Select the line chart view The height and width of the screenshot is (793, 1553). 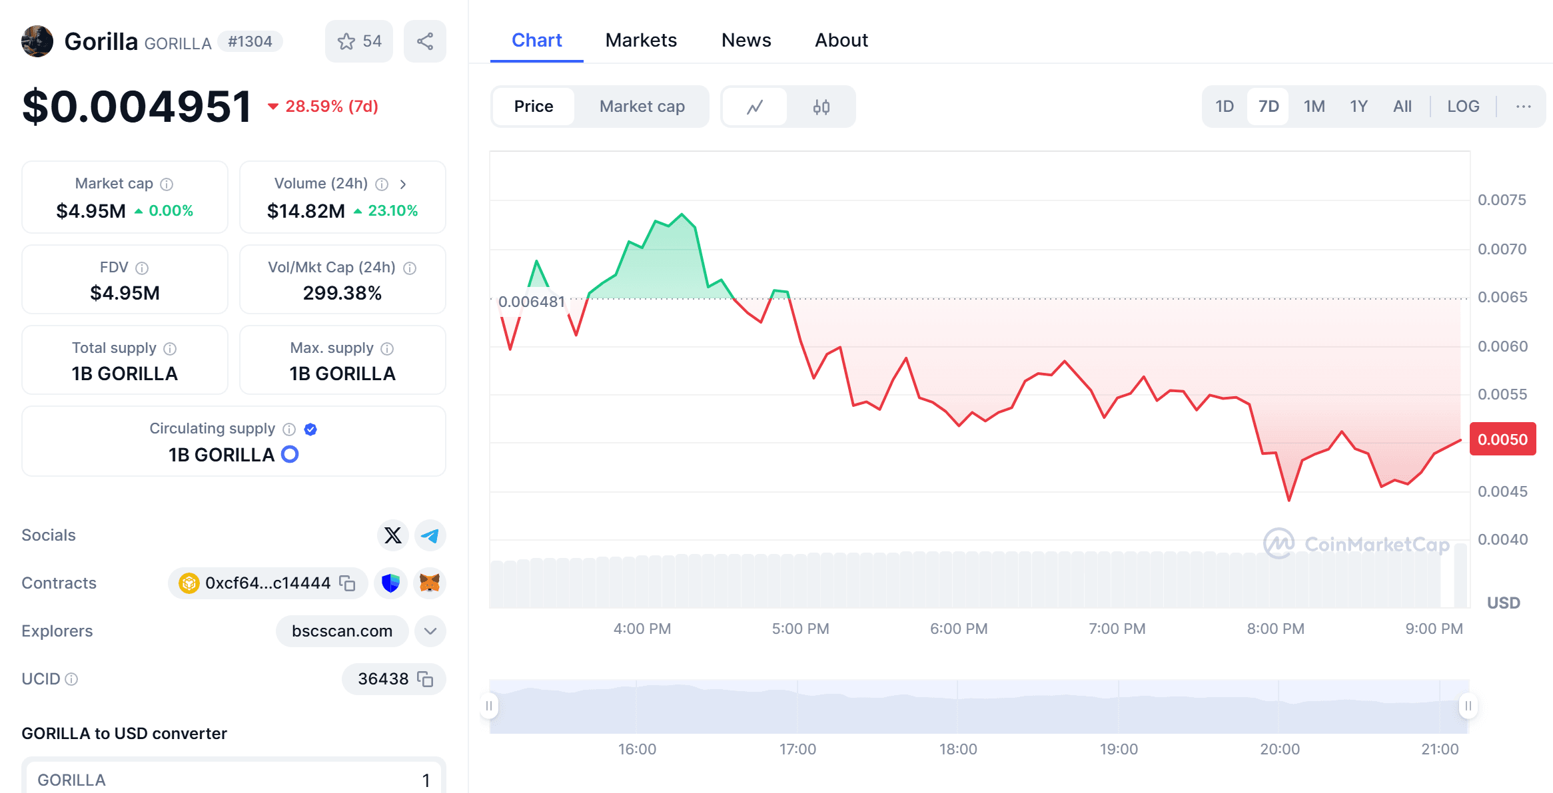(755, 107)
